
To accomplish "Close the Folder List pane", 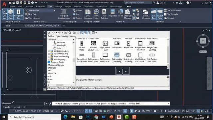I will click(x=74, y=40).
